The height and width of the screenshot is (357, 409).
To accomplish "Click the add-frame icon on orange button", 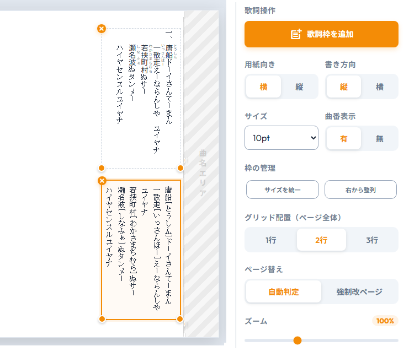I will tap(296, 34).
